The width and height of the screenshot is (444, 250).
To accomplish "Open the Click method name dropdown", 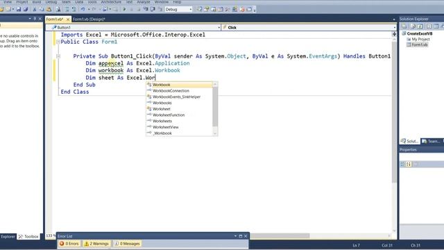I will click(394, 28).
